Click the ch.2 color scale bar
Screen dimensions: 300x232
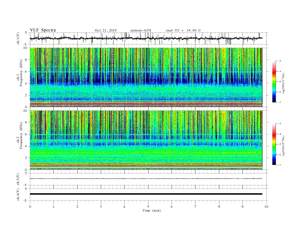274,144
